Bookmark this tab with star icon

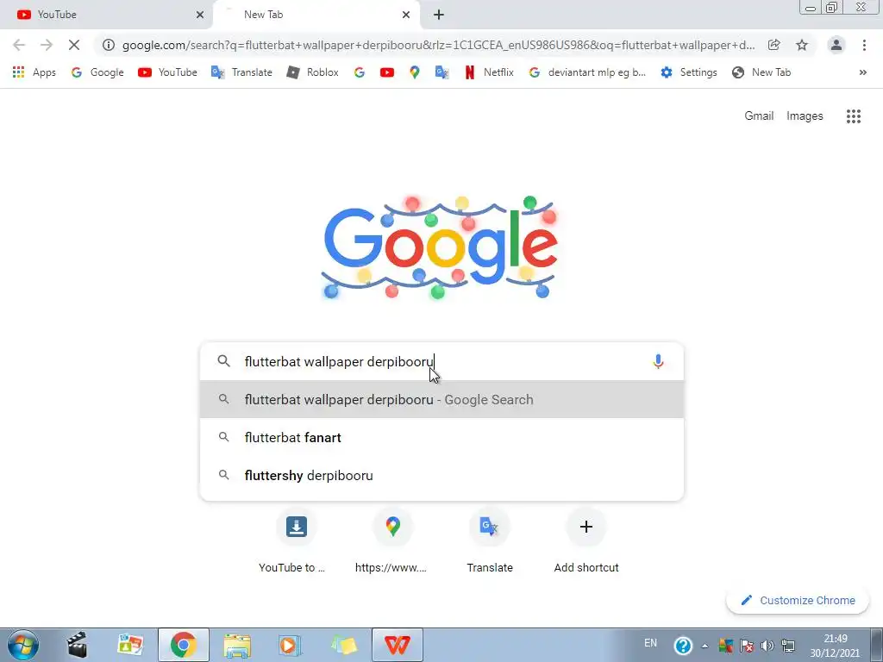802,45
